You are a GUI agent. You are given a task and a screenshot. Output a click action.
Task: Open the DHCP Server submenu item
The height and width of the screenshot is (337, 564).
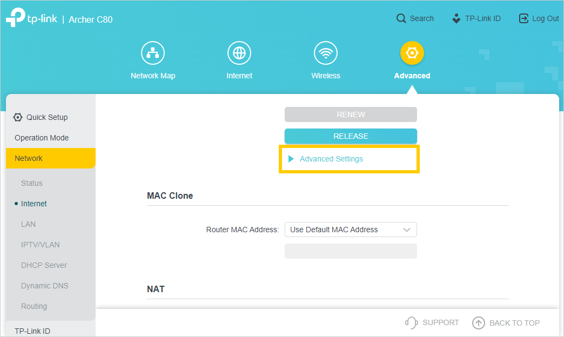click(x=44, y=265)
